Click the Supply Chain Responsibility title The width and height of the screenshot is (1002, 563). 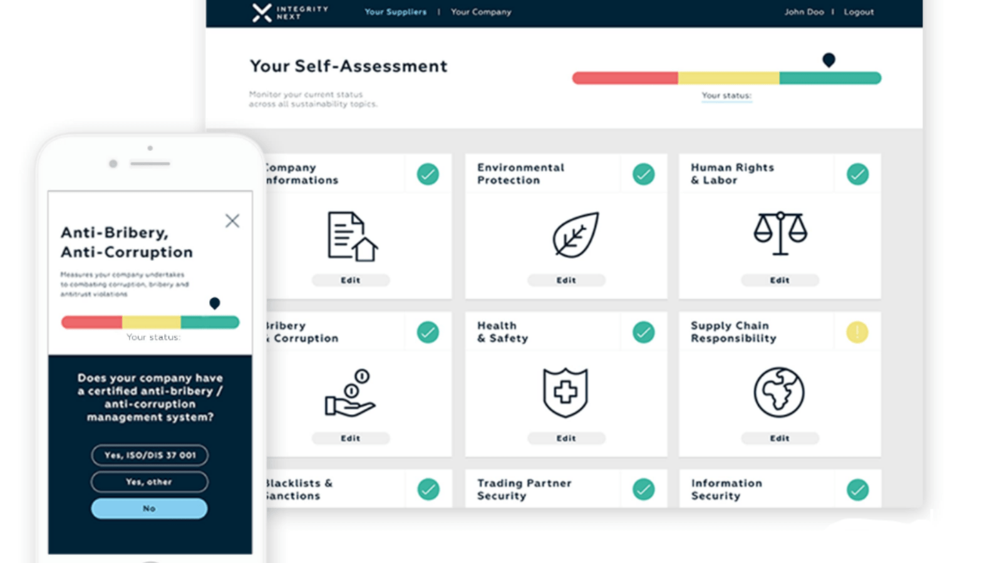(733, 332)
